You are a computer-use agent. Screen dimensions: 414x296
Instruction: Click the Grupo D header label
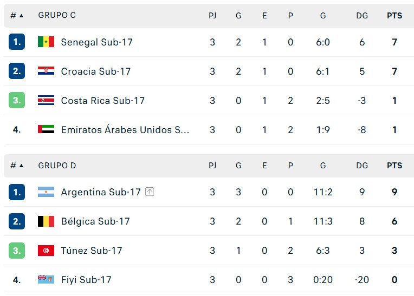(57, 166)
